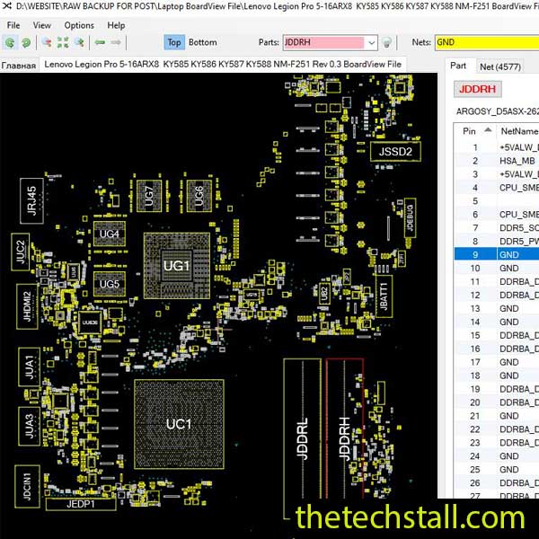Switch board view to the Bottom side
Viewport: 539px width, 539px height.
(x=203, y=42)
